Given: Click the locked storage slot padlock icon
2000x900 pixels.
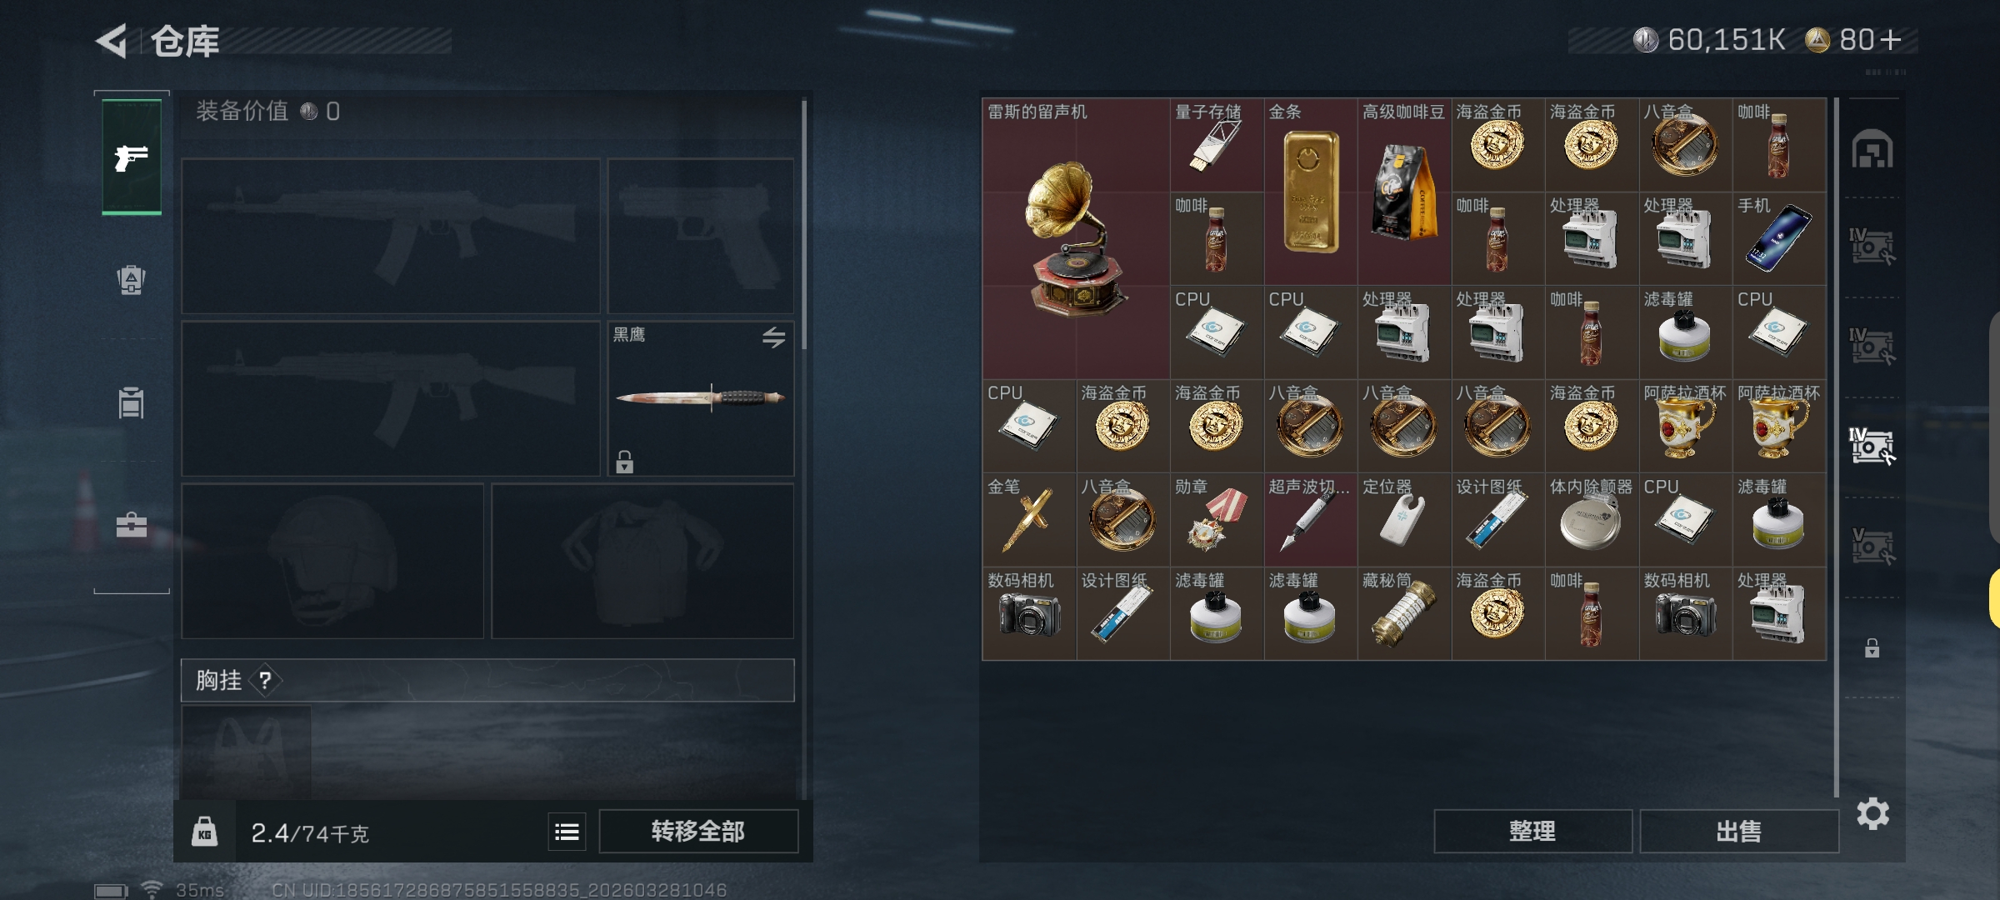Looking at the screenshot, I should 1872,647.
